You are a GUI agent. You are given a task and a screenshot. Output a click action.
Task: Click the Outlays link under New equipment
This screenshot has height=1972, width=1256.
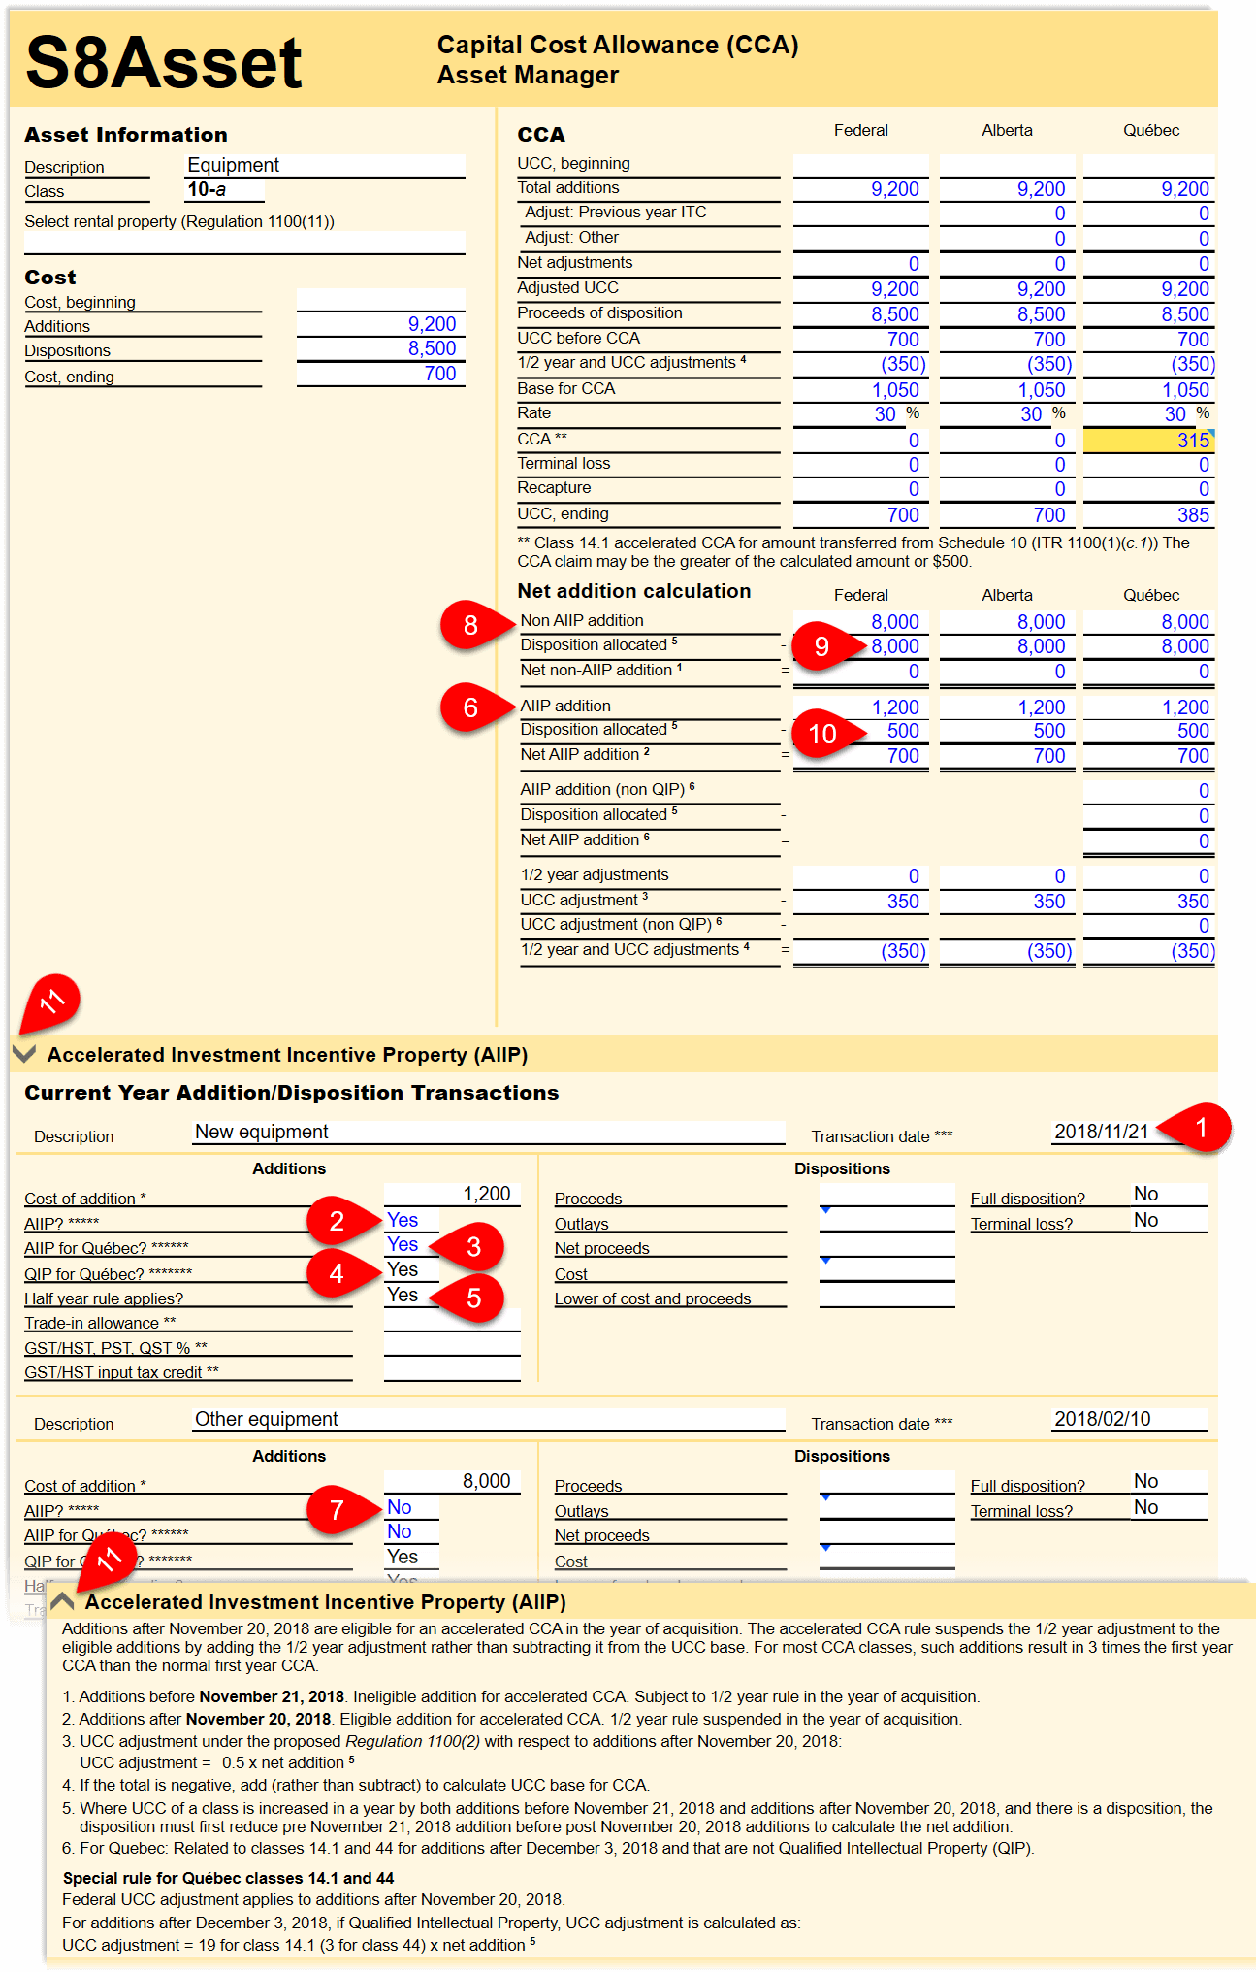click(582, 1224)
